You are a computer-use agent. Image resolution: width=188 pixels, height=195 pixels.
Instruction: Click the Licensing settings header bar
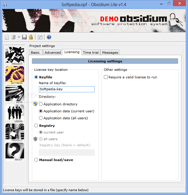[105, 61]
